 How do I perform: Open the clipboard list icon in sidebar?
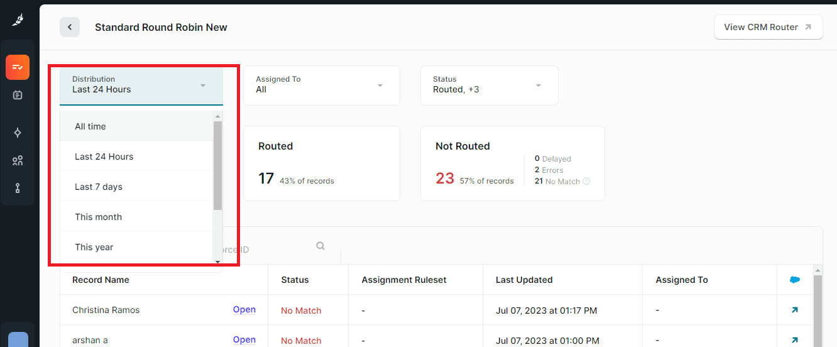(x=18, y=95)
